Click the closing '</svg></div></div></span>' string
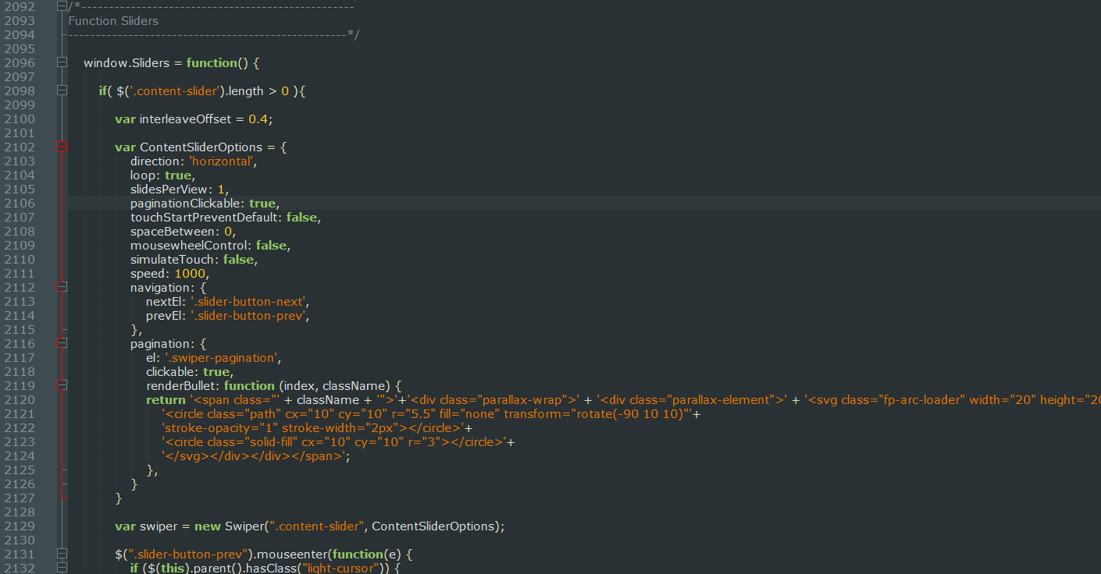Screen dimensions: 1101x574 (x=253, y=456)
